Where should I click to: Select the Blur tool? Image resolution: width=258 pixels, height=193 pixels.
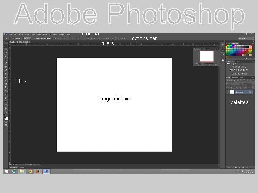point(6,87)
